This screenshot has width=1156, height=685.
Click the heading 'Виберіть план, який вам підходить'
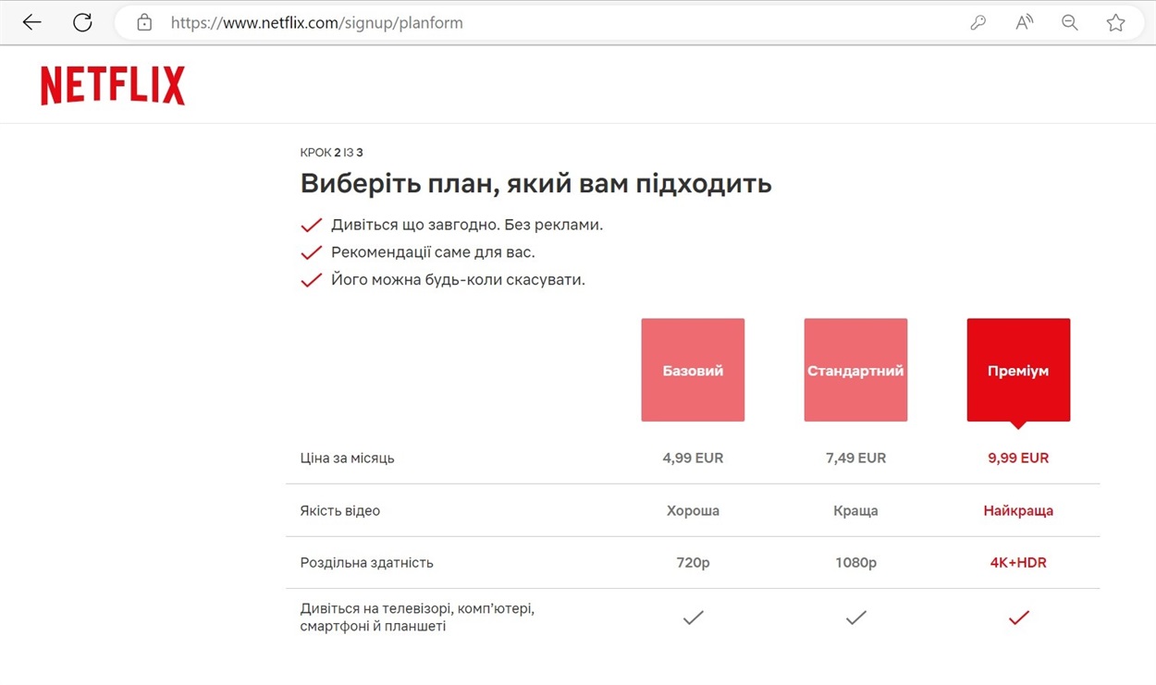click(x=535, y=183)
